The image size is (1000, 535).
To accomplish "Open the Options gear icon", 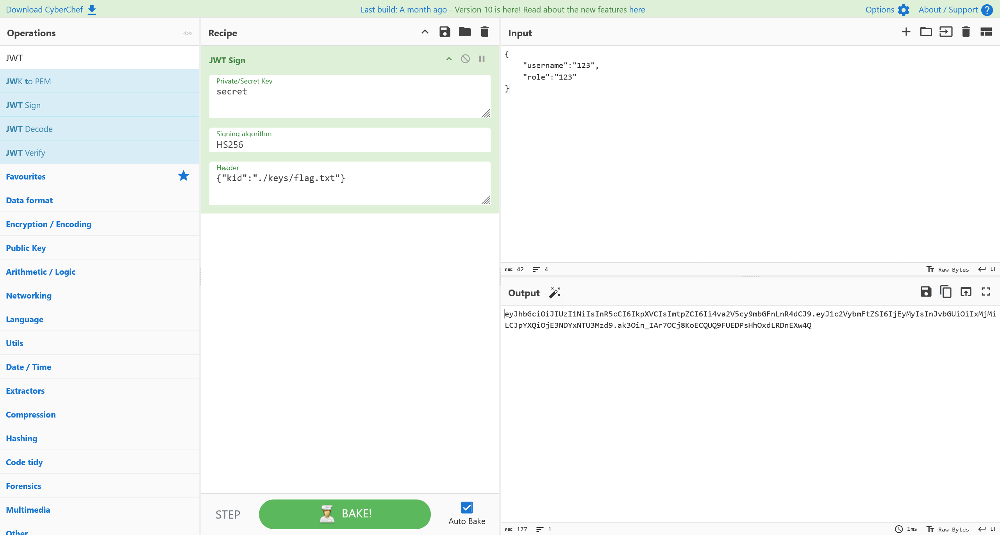I will click(904, 10).
